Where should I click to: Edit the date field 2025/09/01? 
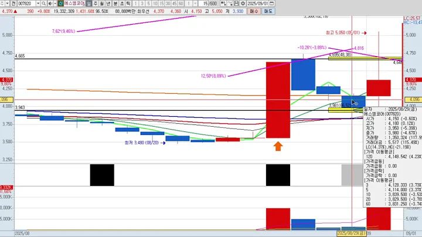[x=257, y=4]
